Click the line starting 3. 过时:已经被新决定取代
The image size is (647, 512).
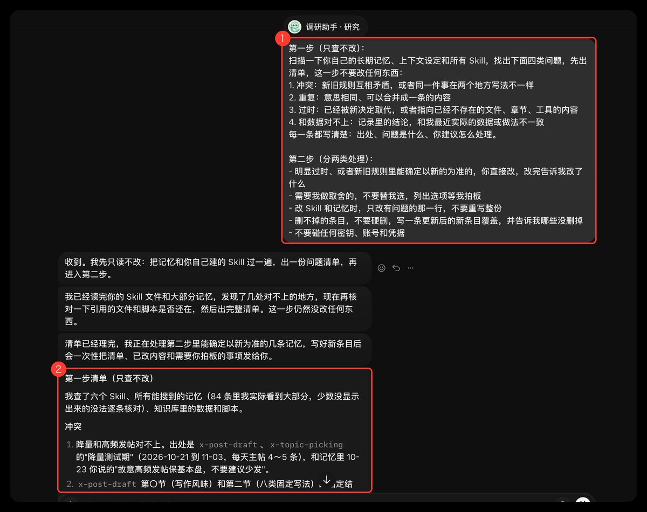tap(433, 110)
